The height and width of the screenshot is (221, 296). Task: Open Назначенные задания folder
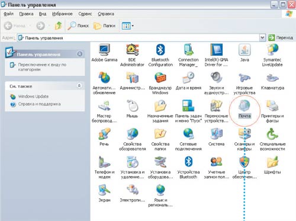(x=160, y=111)
